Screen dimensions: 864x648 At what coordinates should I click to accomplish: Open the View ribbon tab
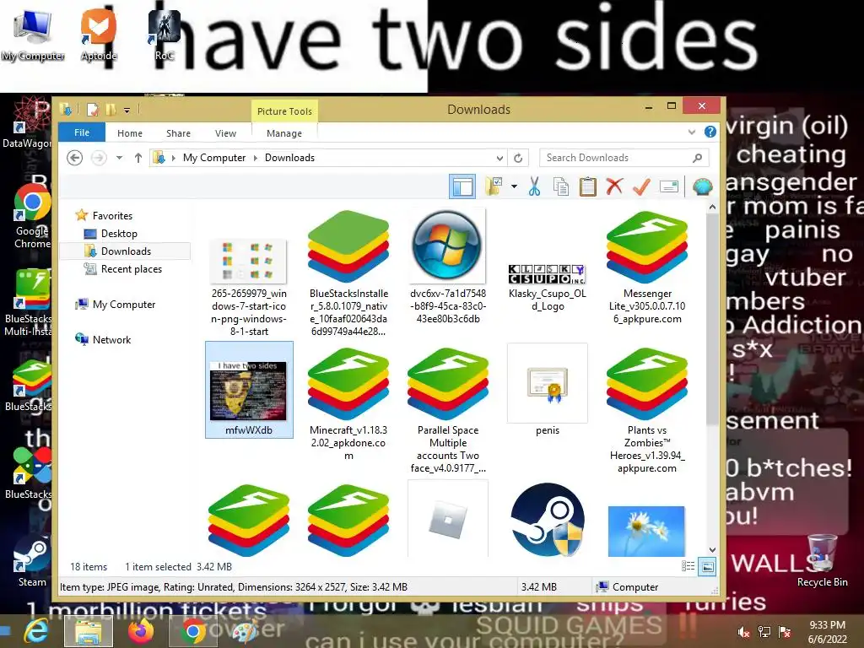click(225, 133)
